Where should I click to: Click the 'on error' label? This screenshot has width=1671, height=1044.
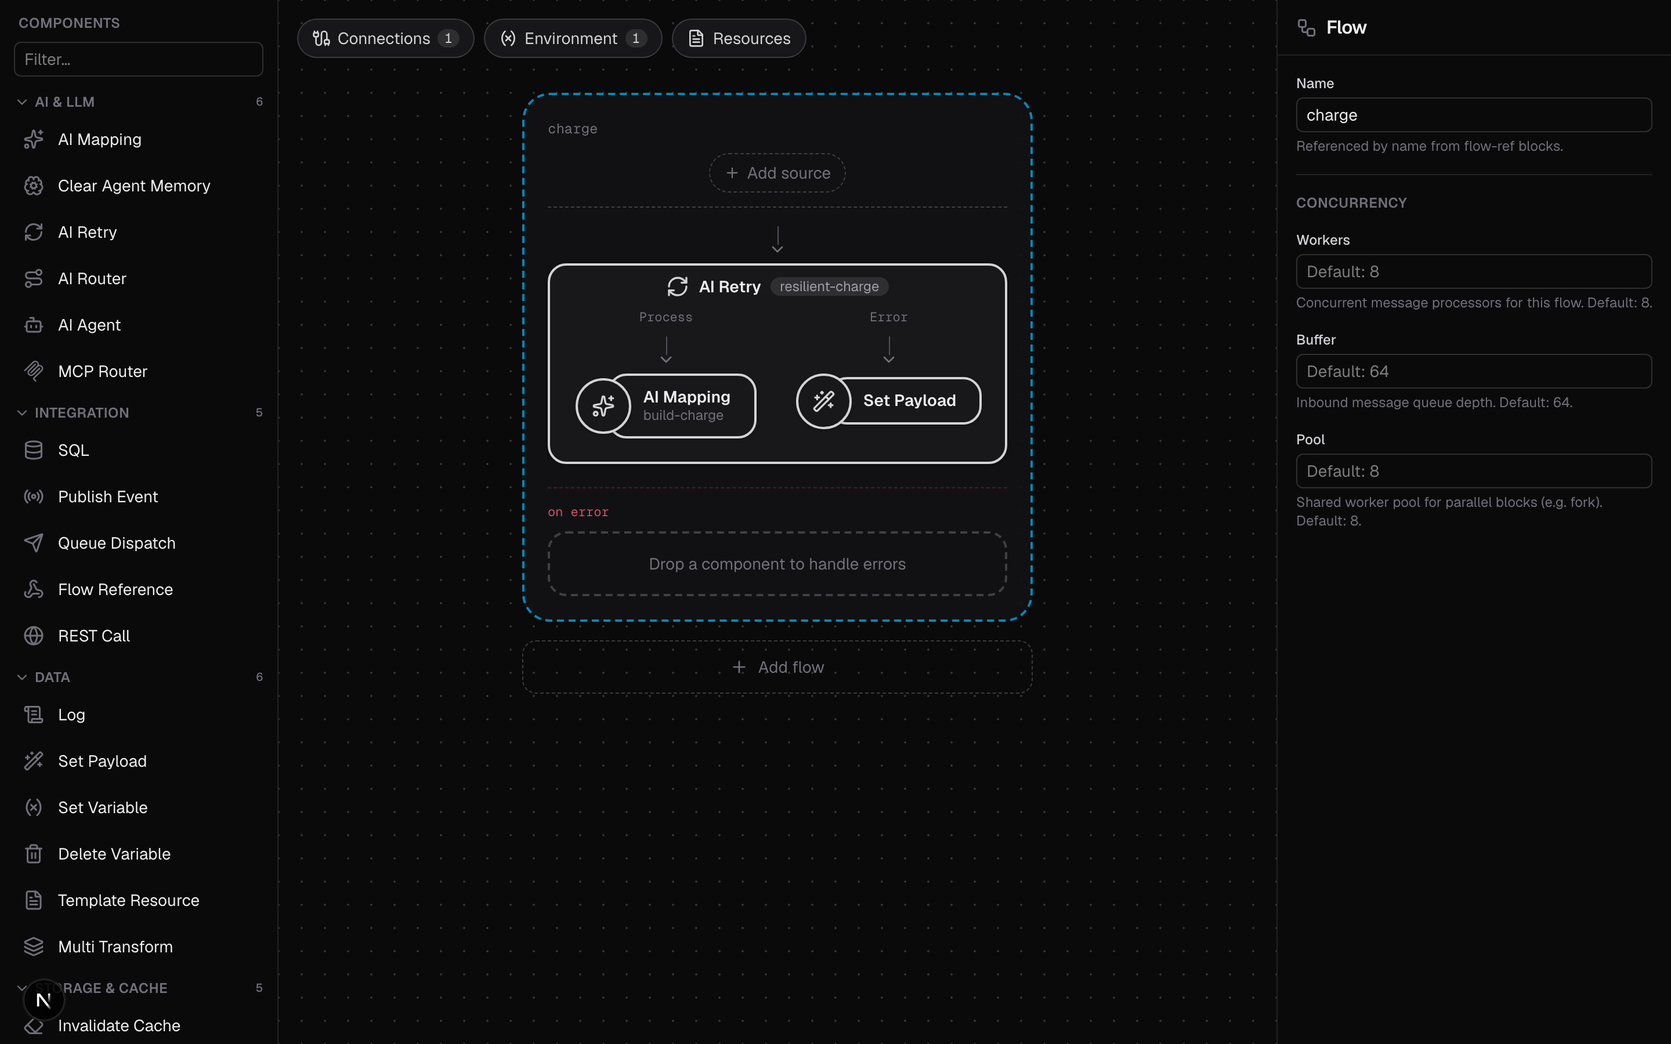[578, 512]
